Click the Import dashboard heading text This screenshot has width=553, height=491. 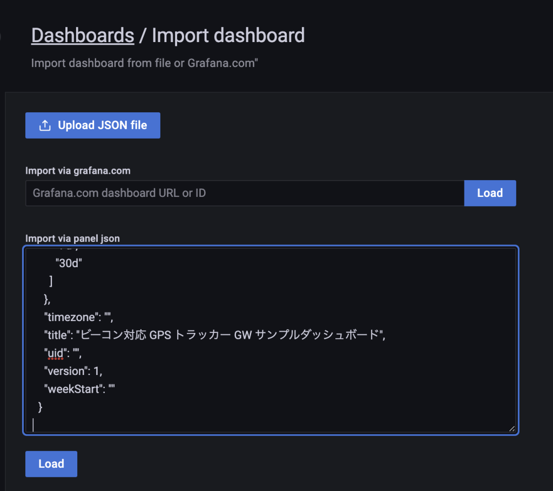coord(228,36)
